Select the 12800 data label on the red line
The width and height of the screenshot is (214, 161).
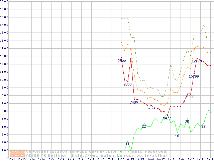[x=121, y=61]
